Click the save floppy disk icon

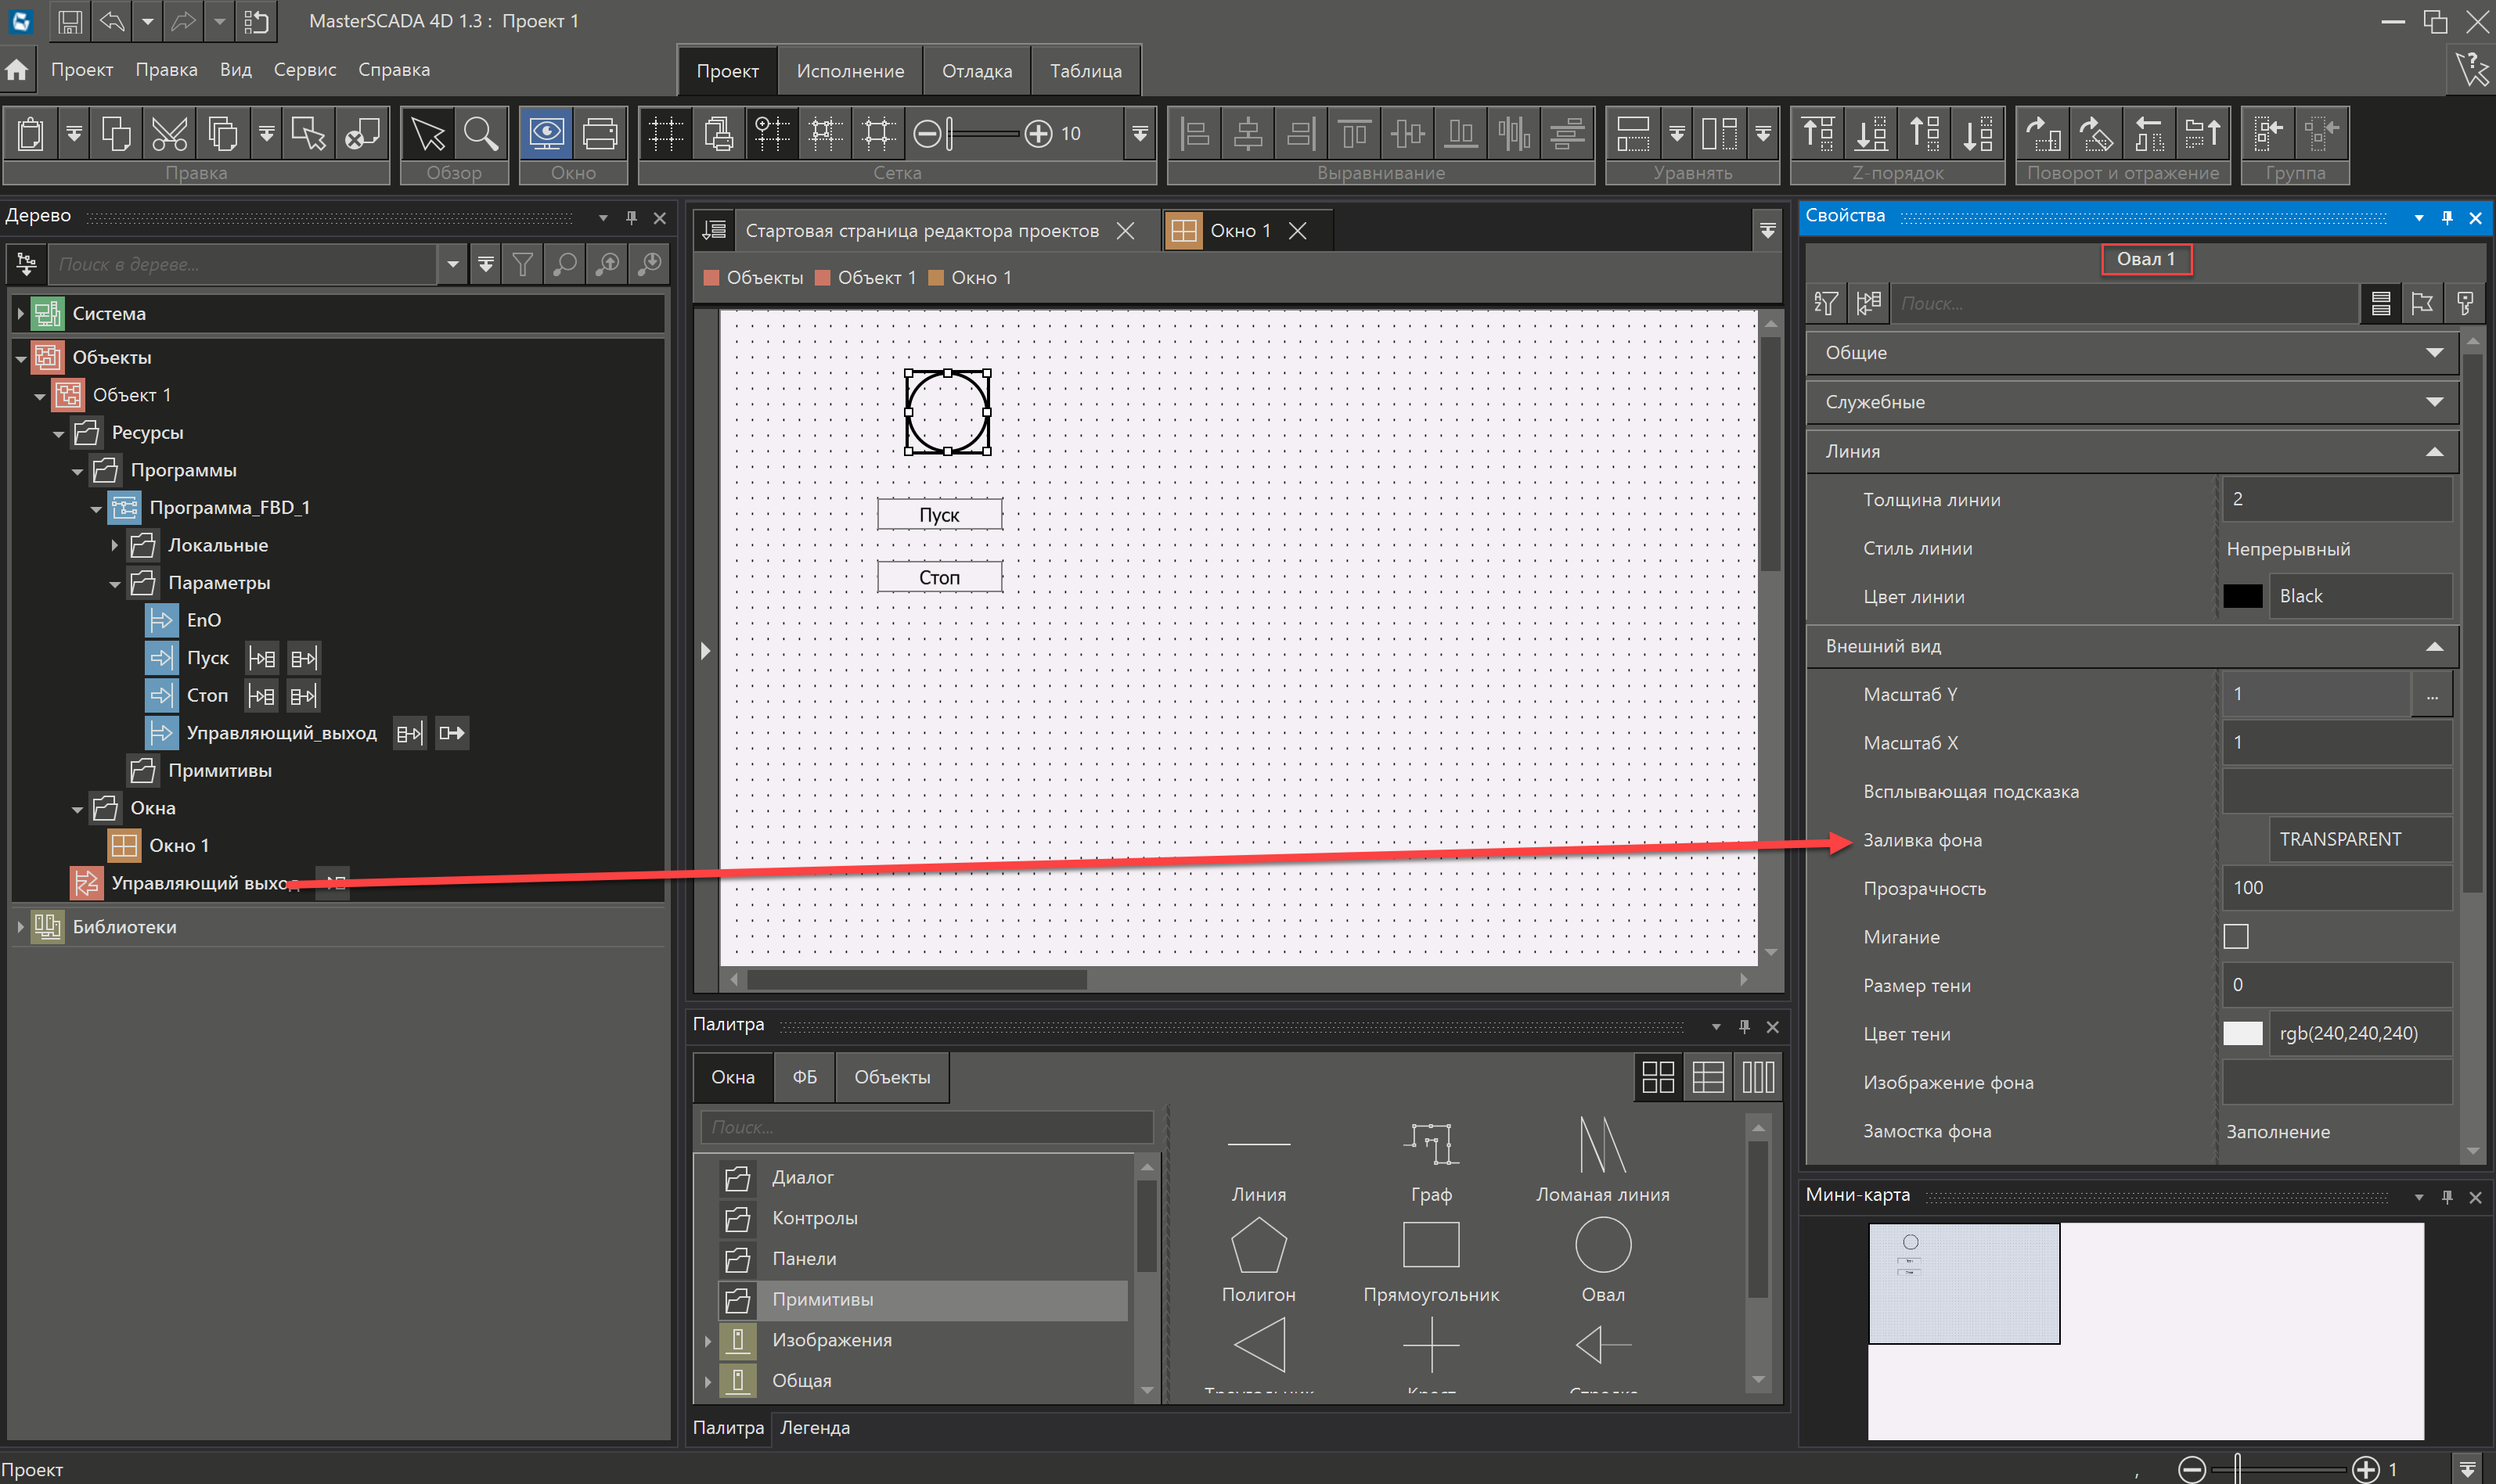click(69, 21)
